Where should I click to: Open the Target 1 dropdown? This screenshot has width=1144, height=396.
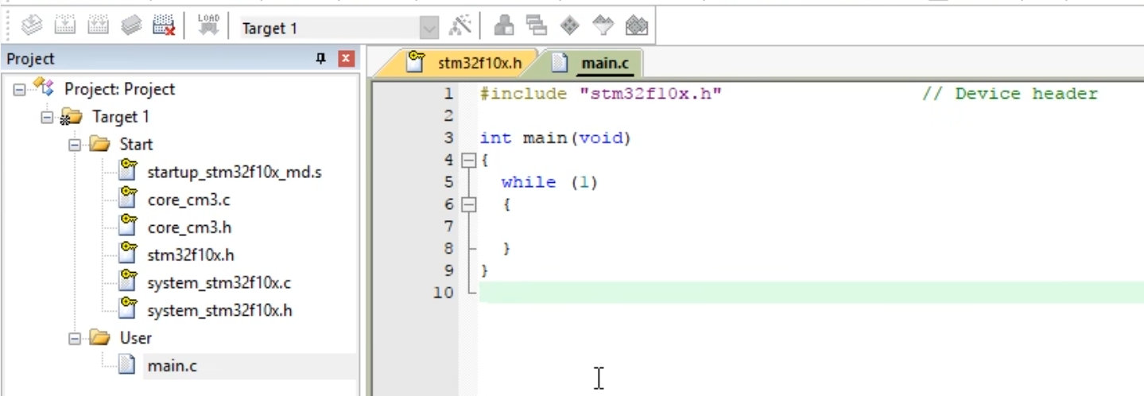[429, 29]
